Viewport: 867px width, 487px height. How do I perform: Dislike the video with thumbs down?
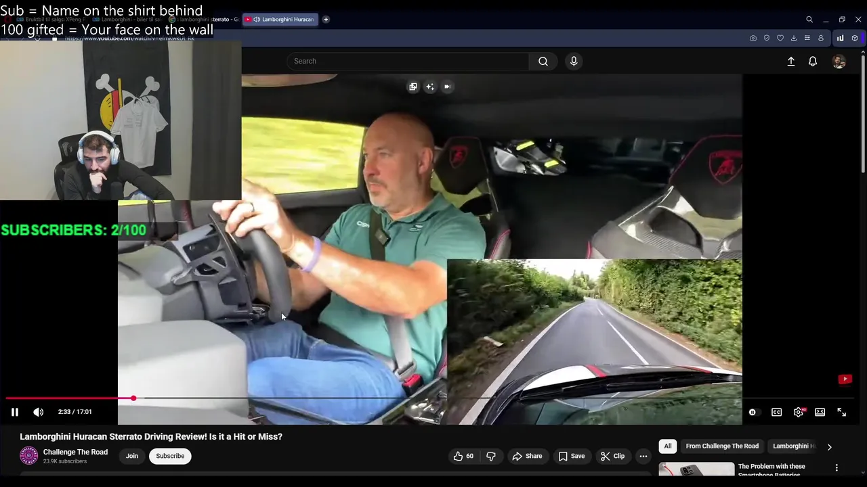coord(491,456)
